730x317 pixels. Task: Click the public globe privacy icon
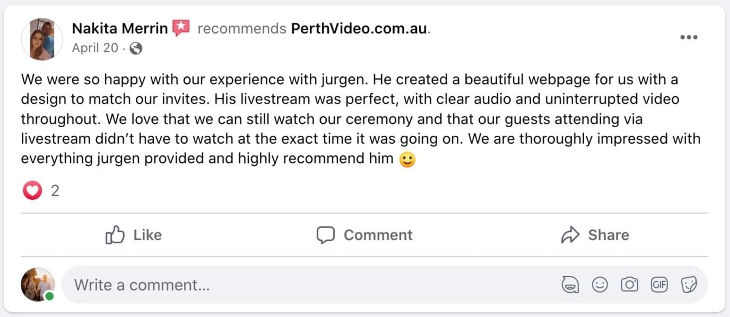point(136,48)
